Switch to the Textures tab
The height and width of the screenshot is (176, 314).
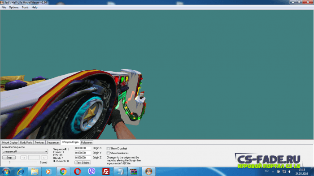point(39,142)
